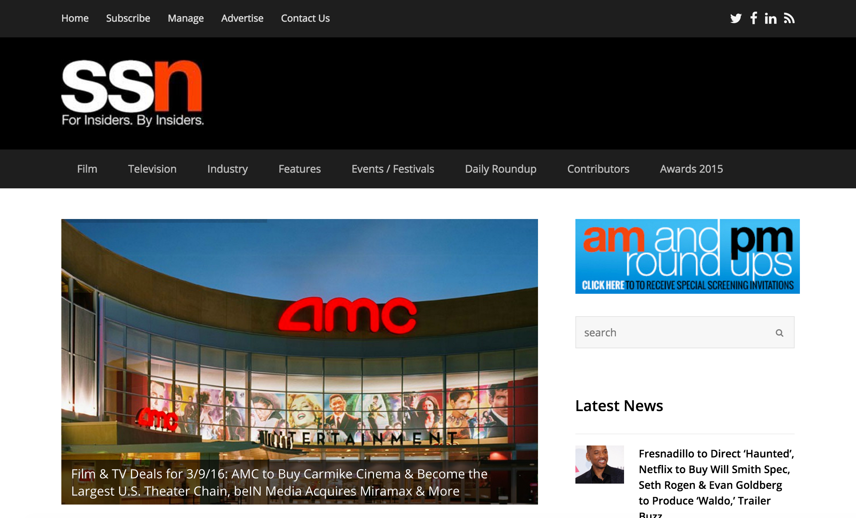Open Events / Festivals section
Image resolution: width=856 pixels, height=518 pixels.
tap(393, 169)
